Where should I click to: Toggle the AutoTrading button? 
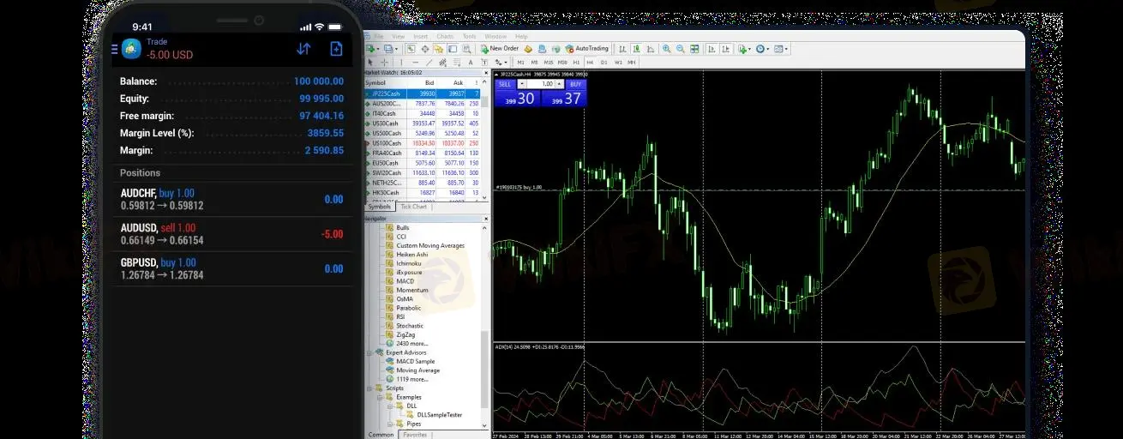[x=587, y=49]
